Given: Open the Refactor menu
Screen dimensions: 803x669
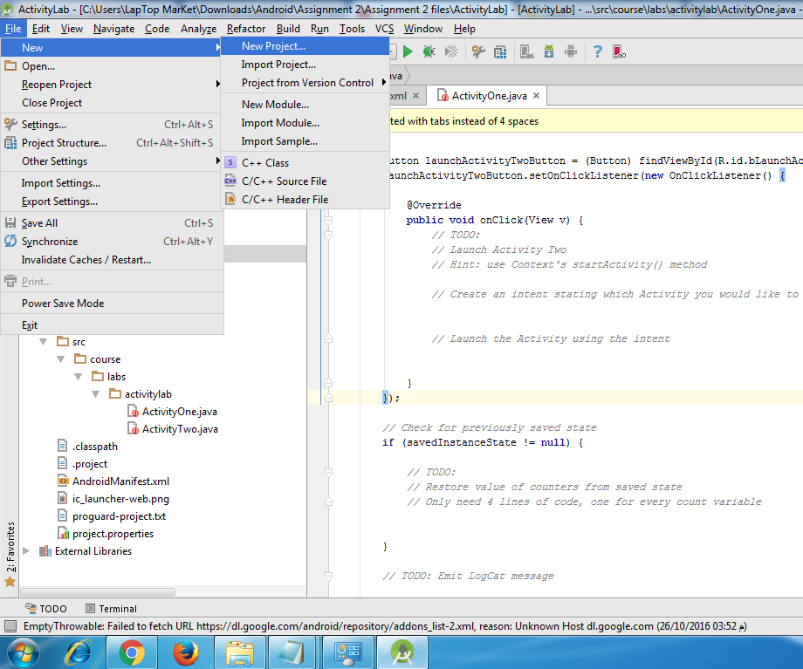Looking at the screenshot, I should pyautogui.click(x=246, y=29).
